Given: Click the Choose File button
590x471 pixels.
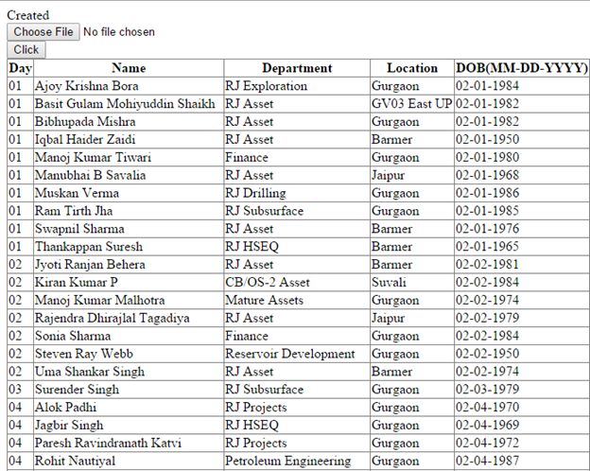Looking at the screenshot, I should point(43,31).
